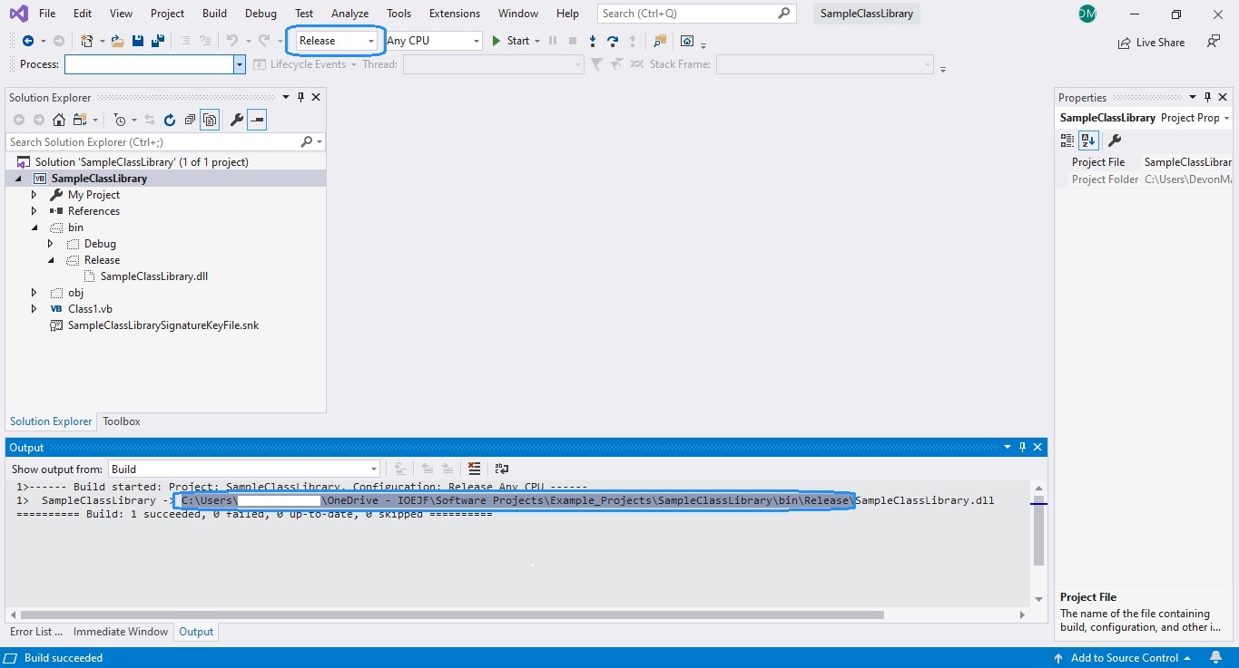Image resolution: width=1239 pixels, height=668 pixels.
Task: Click inside the Search Solution Explorer field
Action: point(145,141)
